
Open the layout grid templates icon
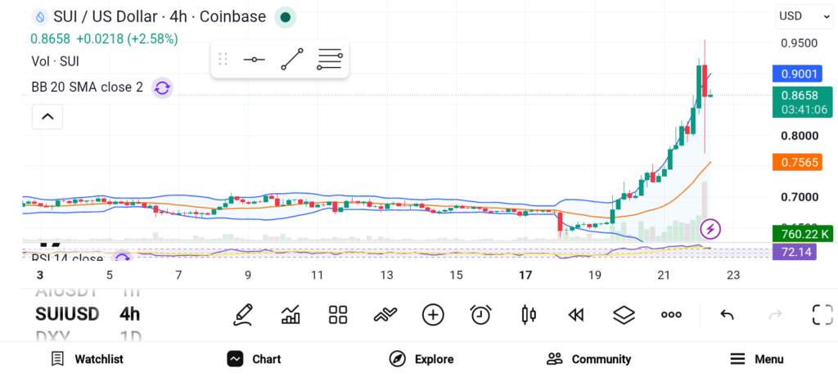338,315
